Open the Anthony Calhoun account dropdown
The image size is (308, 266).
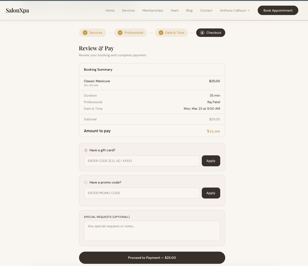coord(233,10)
